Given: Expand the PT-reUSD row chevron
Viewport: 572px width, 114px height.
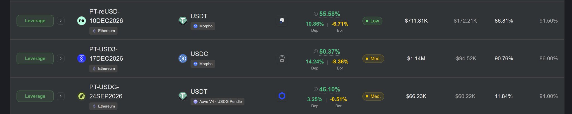Looking at the screenshot, I should tap(61, 21).
